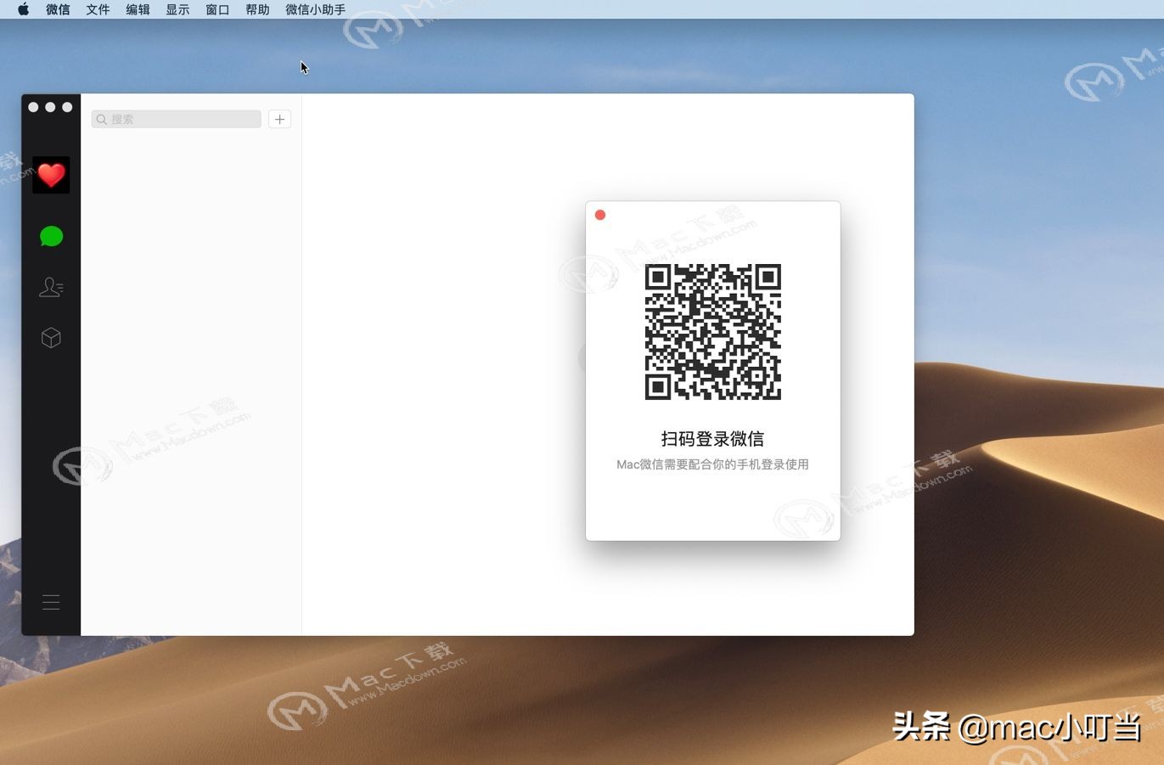
Task: Open the 微信 menu
Action: [x=58, y=9]
